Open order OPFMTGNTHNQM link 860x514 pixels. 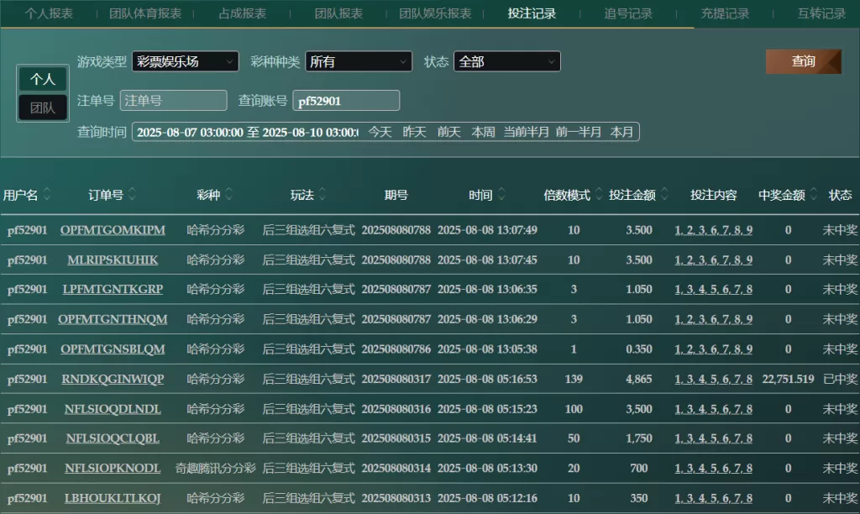coord(113,318)
